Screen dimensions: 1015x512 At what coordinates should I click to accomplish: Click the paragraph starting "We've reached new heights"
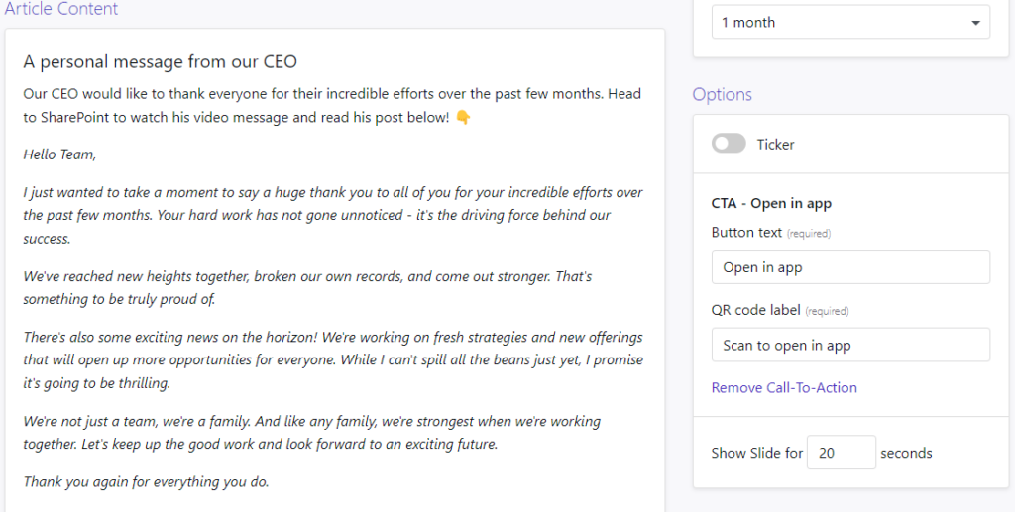point(307,287)
